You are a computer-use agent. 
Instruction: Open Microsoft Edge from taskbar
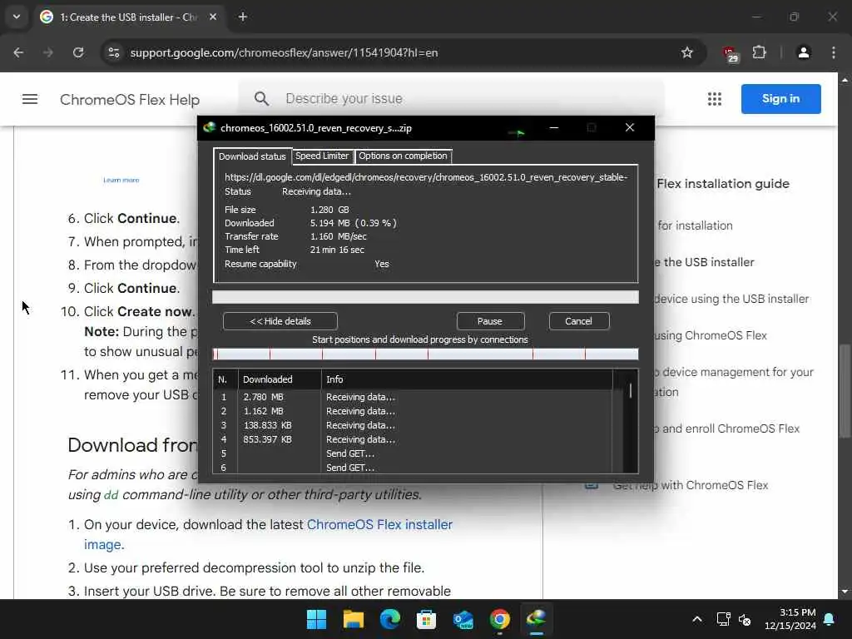pos(389,619)
